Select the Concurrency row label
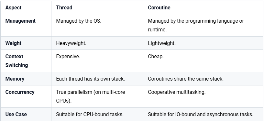Image resolution: width=264 pixels, height=122 pixels. pos(20,92)
